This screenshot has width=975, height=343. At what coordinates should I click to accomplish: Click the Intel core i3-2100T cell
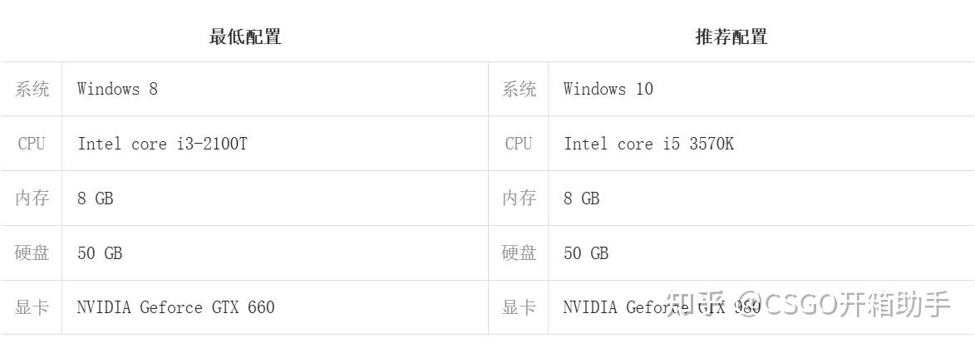162,144
